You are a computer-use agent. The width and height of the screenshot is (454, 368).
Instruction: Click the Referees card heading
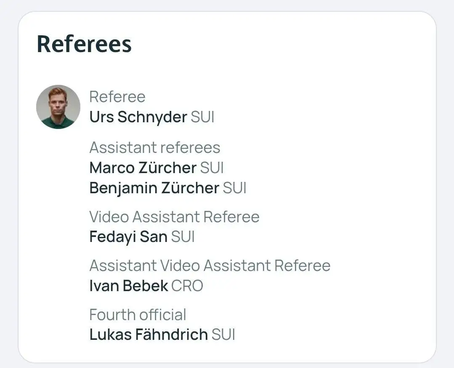84,44
